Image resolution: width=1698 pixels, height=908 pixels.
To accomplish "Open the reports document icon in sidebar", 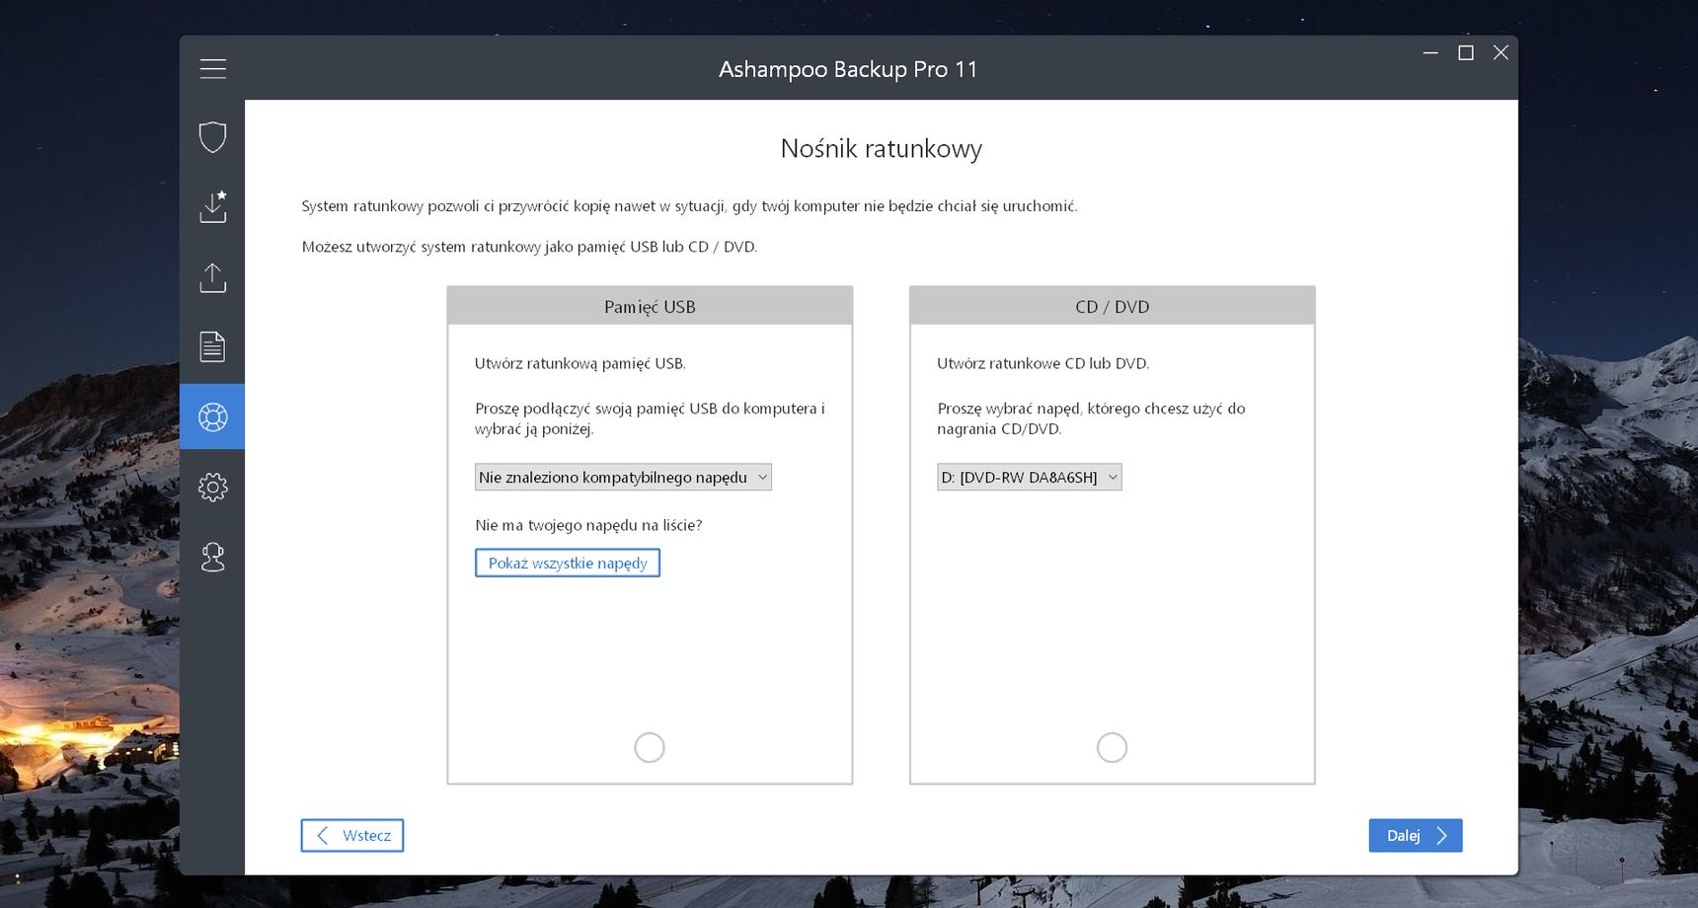I will pyautogui.click(x=212, y=346).
